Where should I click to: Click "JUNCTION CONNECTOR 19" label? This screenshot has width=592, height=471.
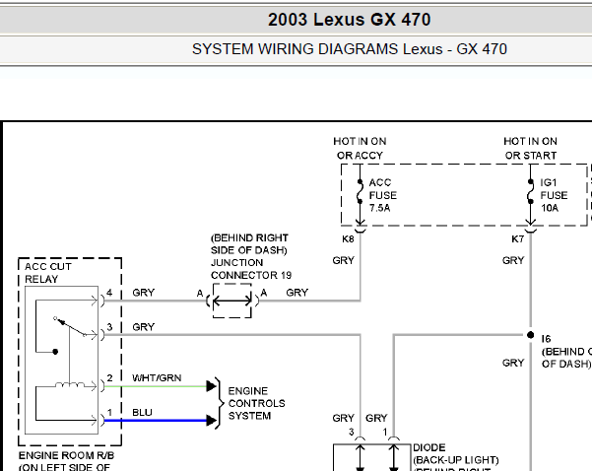click(x=251, y=269)
